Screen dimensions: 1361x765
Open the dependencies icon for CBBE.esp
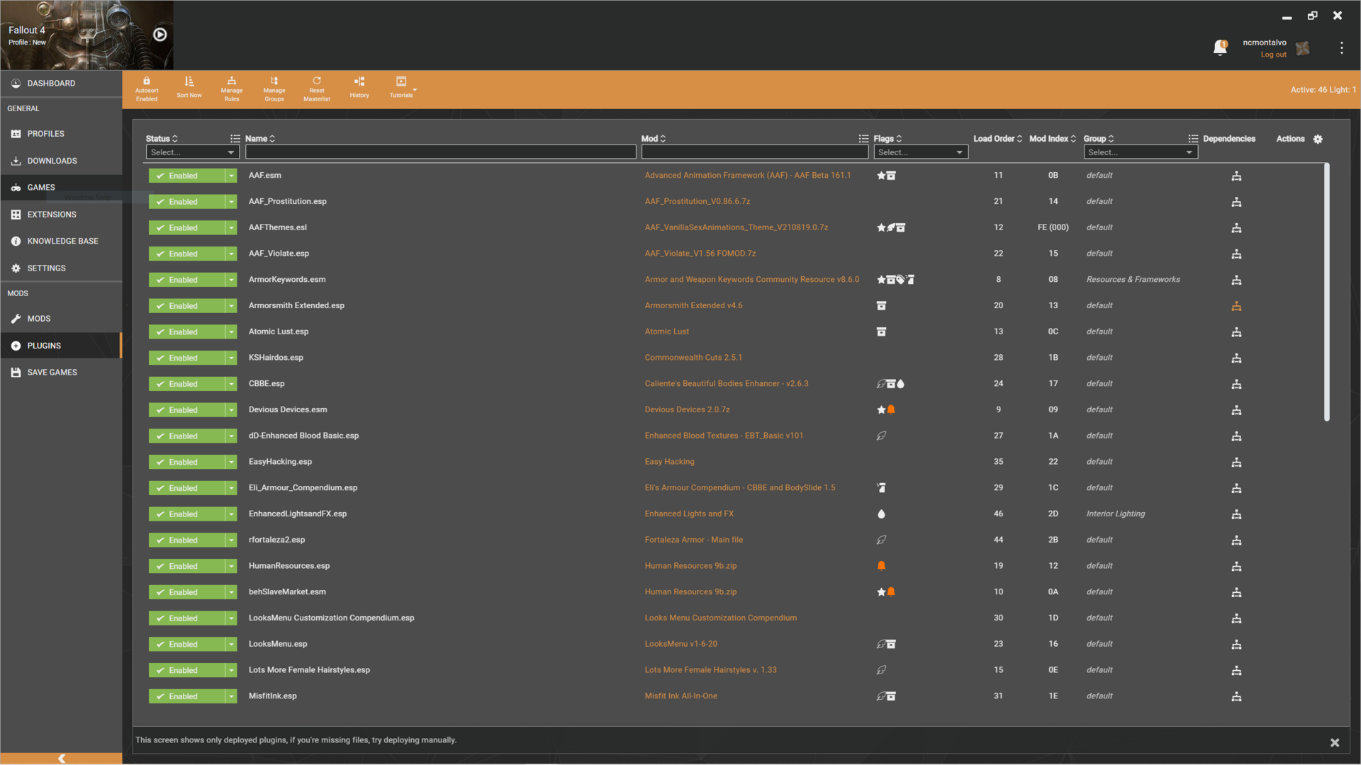1236,384
